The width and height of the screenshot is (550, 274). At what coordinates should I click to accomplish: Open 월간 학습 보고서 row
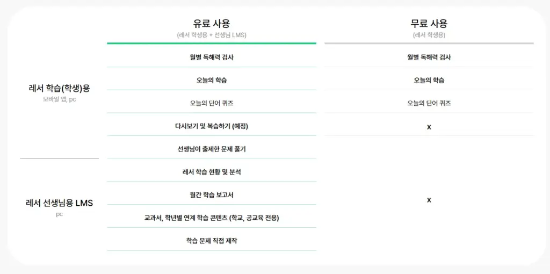(x=212, y=194)
